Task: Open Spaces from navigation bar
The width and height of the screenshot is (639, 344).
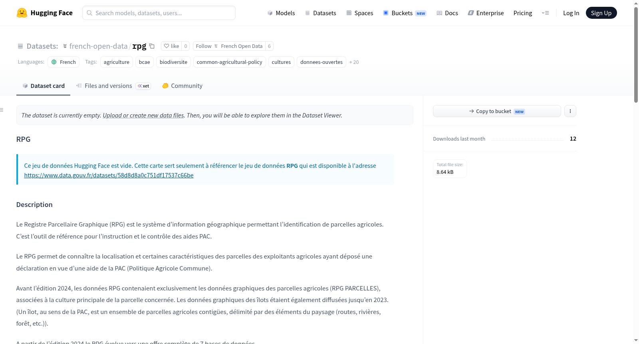Action: 359,13
